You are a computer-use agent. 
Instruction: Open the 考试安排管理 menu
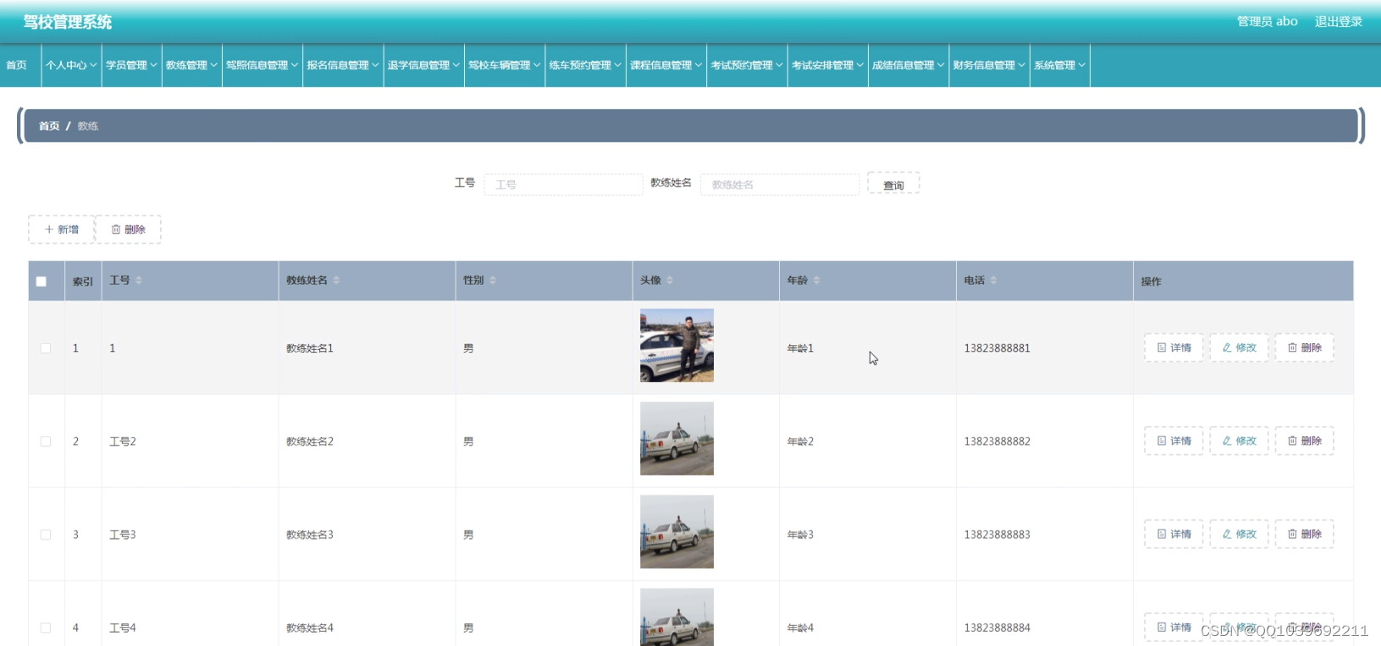pos(827,65)
